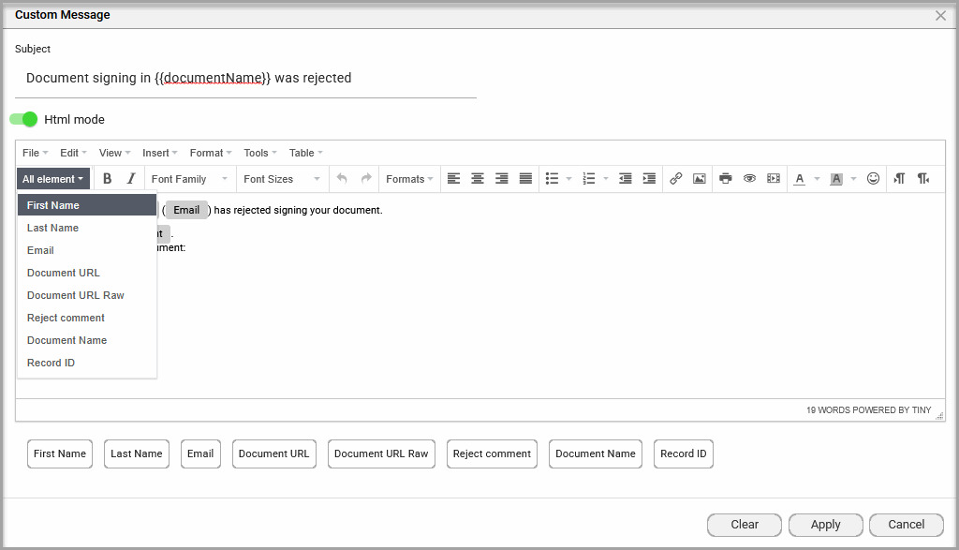Click the Document Name tag button
The height and width of the screenshot is (550, 959).
[x=596, y=453]
